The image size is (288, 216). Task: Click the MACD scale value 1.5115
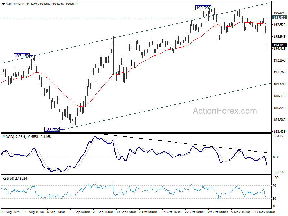pos(278,136)
